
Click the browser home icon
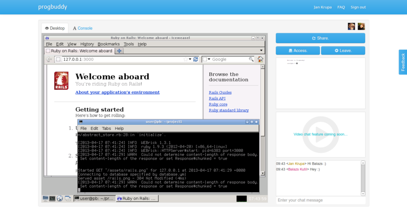coord(260,59)
